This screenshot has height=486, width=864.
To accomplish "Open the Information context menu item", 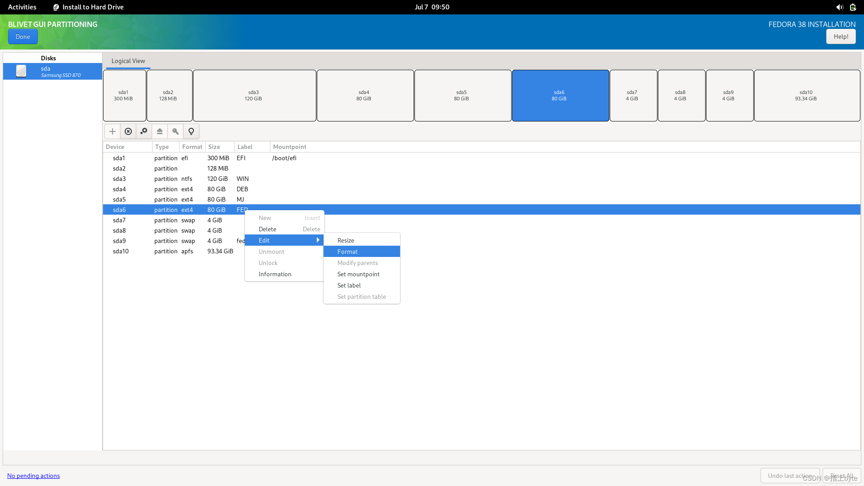I will coord(274,274).
